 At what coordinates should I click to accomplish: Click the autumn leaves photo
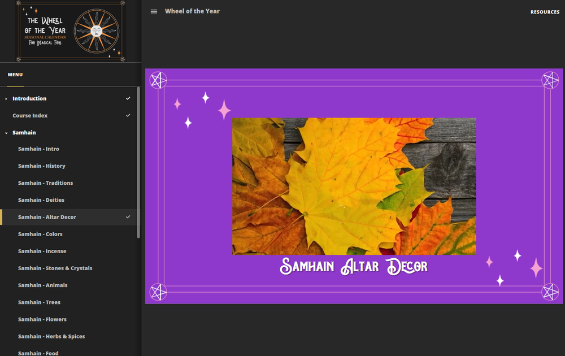pyautogui.click(x=354, y=186)
